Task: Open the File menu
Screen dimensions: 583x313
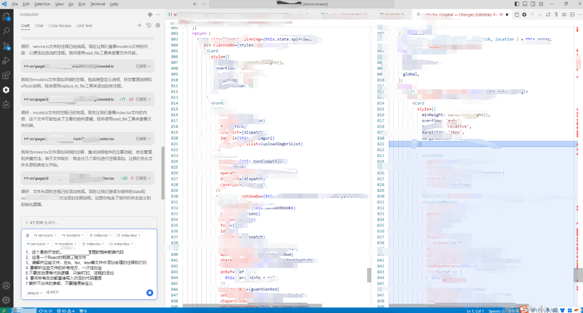Action: point(15,4)
